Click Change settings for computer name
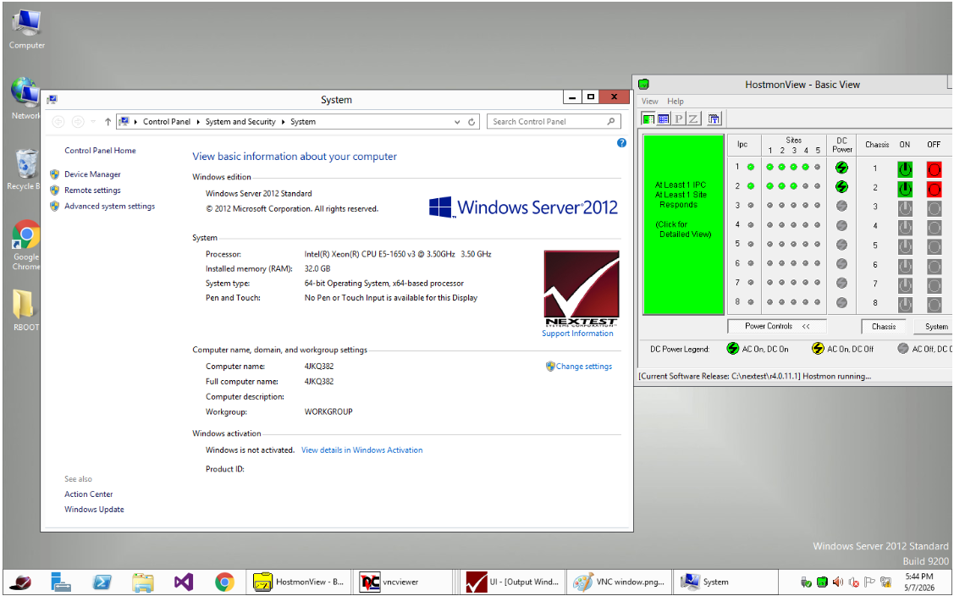Image resolution: width=954 pixels, height=596 pixels. pos(583,367)
